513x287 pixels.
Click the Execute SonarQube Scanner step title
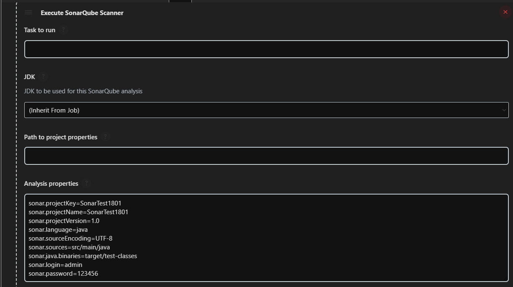[x=82, y=13]
